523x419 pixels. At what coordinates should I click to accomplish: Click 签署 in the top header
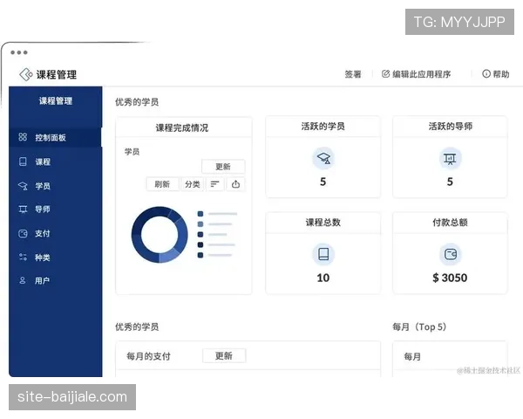click(353, 74)
